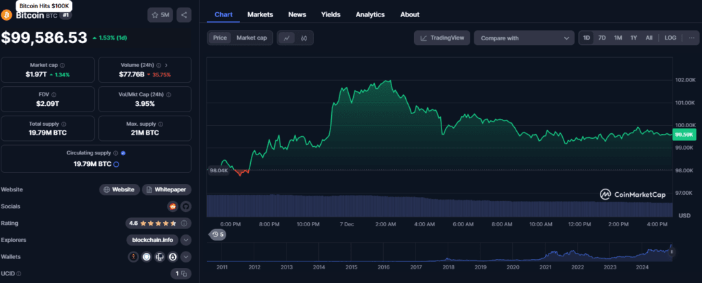Open the Markets tab

(260, 14)
